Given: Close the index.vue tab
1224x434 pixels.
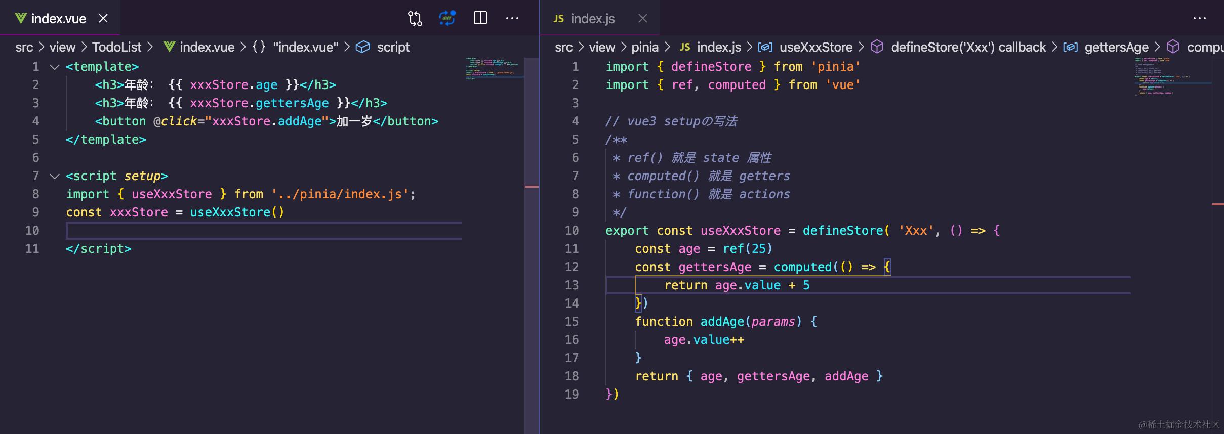Looking at the screenshot, I should coord(103,19).
